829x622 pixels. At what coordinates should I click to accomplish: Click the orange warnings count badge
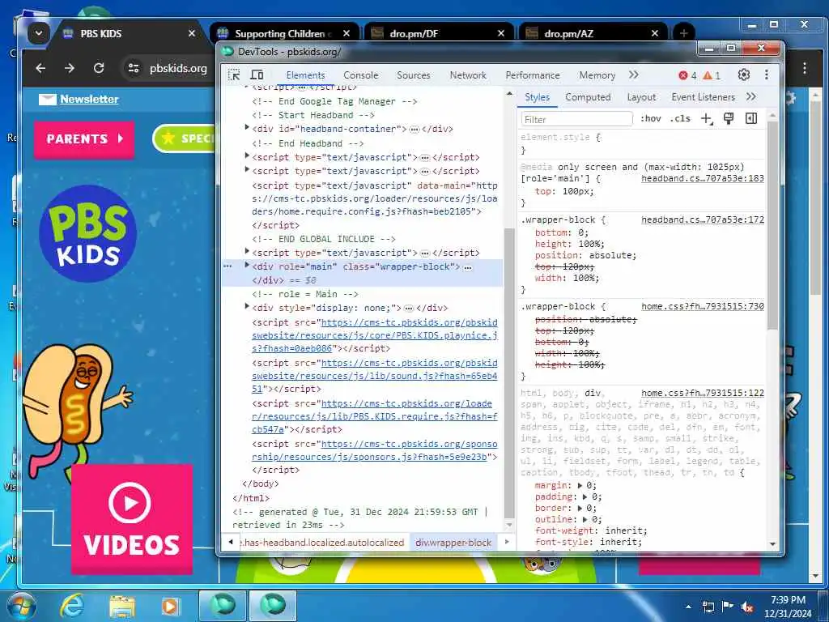[x=712, y=75]
